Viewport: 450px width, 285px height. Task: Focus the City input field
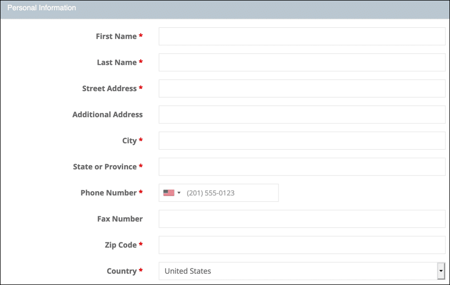pyautogui.click(x=301, y=141)
